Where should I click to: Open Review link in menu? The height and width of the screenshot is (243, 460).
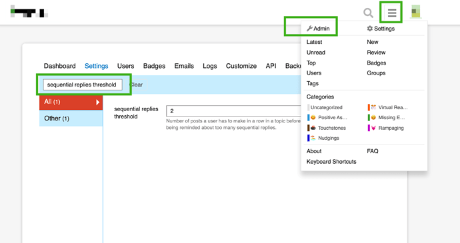[376, 53]
